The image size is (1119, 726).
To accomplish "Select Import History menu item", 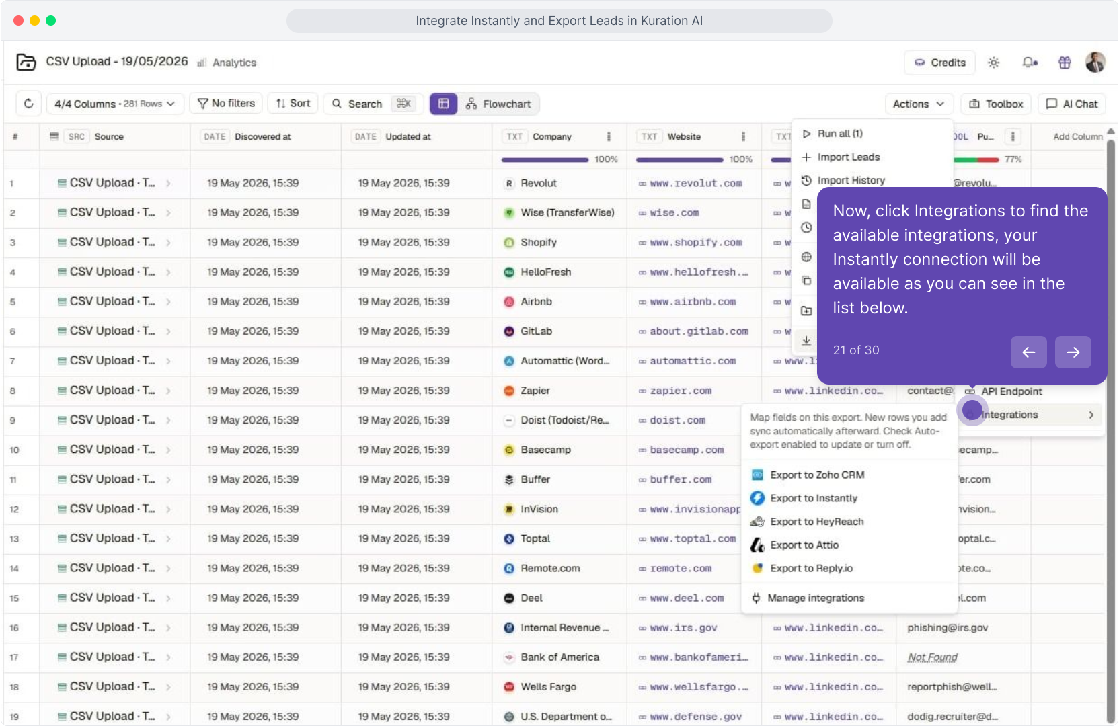I will pyautogui.click(x=872, y=180).
